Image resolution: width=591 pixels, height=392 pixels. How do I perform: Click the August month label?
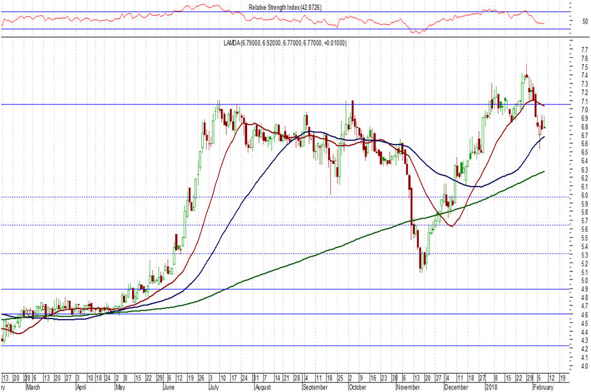coord(263,387)
